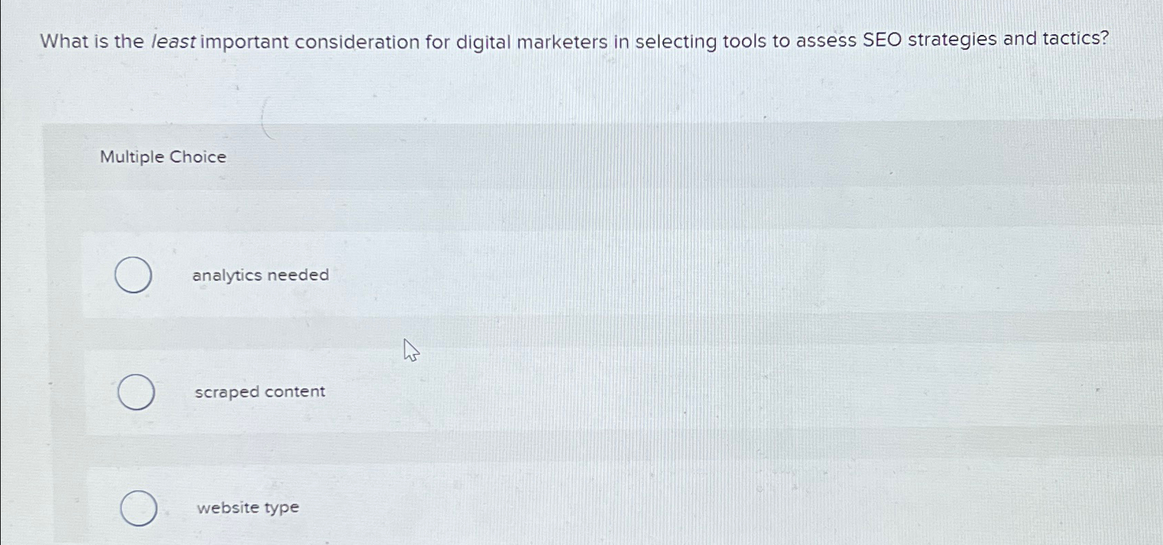Click the circle beside scraped content

tap(135, 393)
